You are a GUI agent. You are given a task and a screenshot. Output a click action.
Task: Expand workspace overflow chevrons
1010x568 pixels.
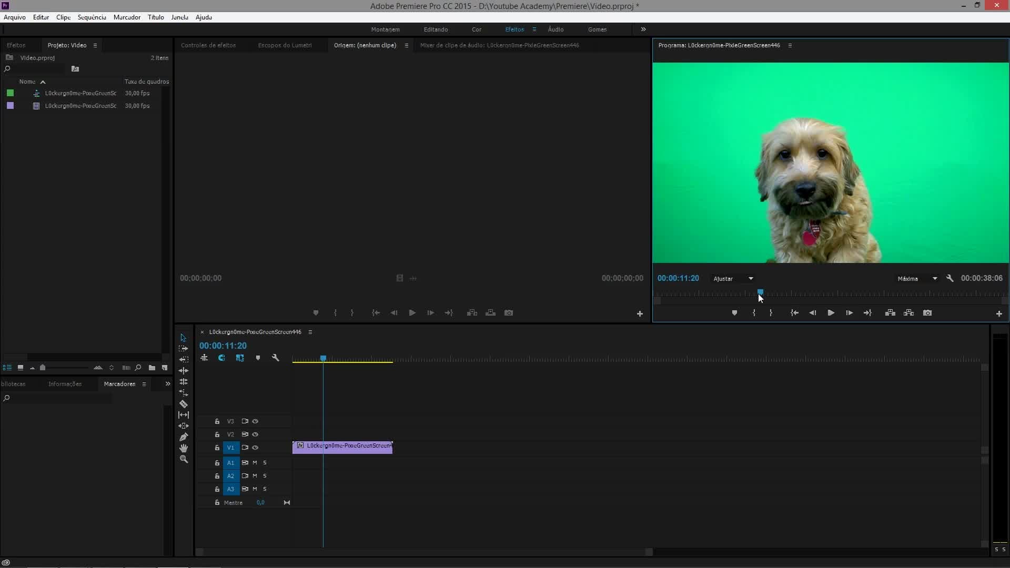click(x=643, y=29)
